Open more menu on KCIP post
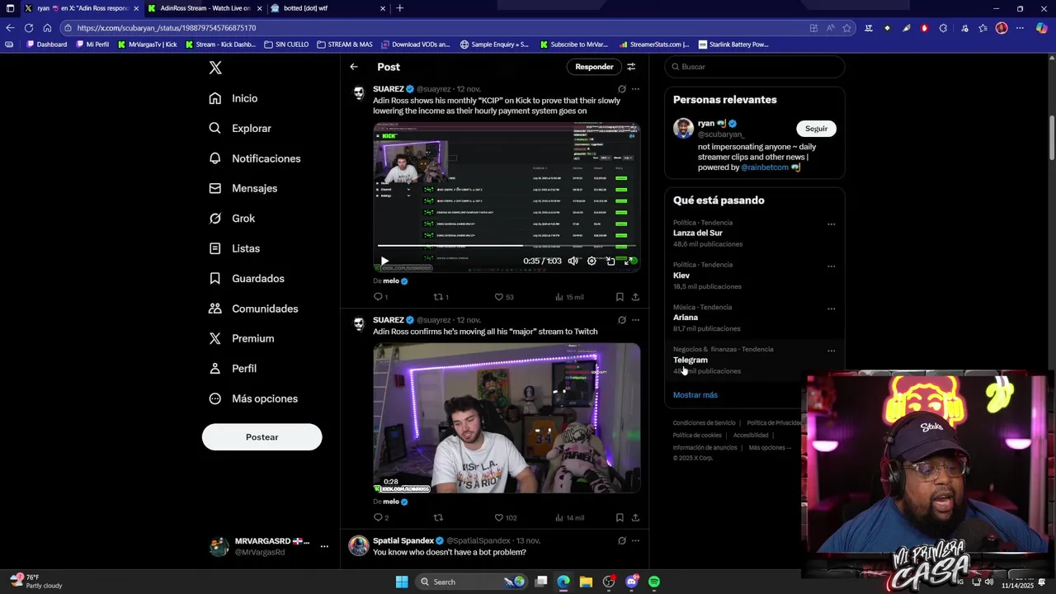This screenshot has height=594, width=1056. tap(635, 89)
